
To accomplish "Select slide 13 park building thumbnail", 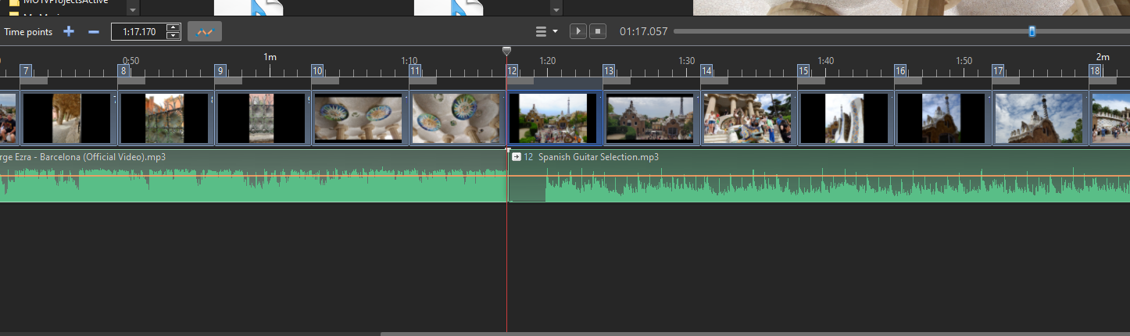I will 649,119.
